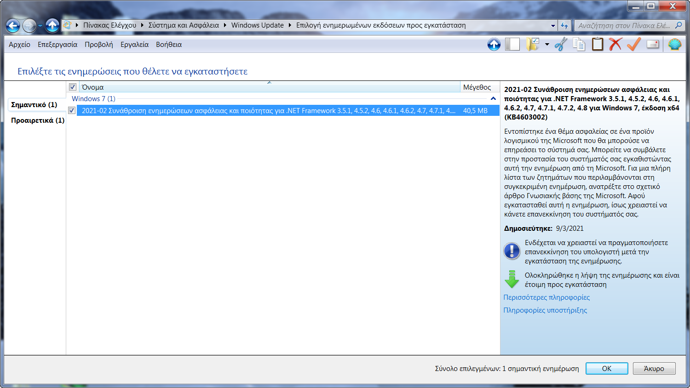Click the orange checkmark Properties icon
Viewport: 690px width, 388px height.
click(634, 45)
